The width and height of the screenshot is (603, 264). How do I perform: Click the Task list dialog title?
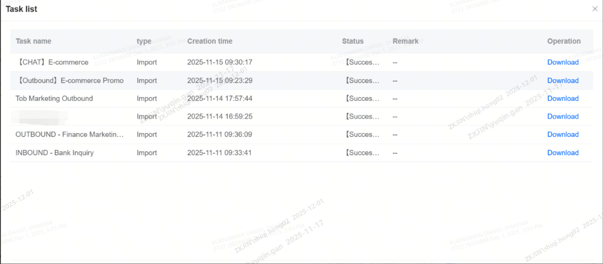tap(21, 9)
